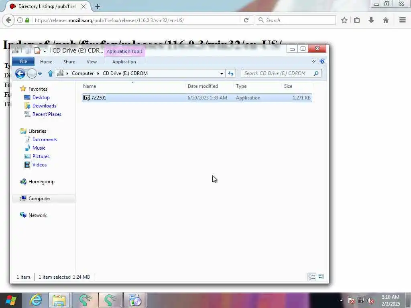The height and width of the screenshot is (308, 411).
Task: Open Music library
Action: point(39,148)
